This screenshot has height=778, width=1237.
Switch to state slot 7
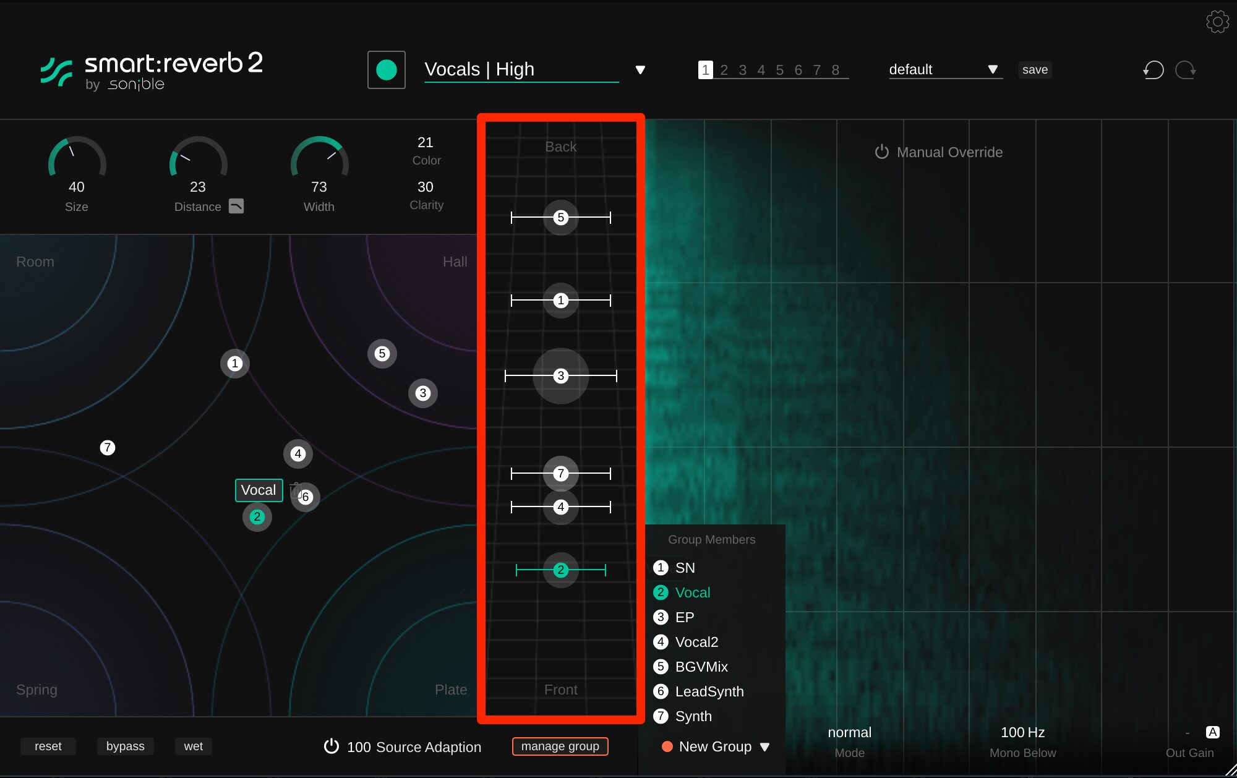click(817, 70)
